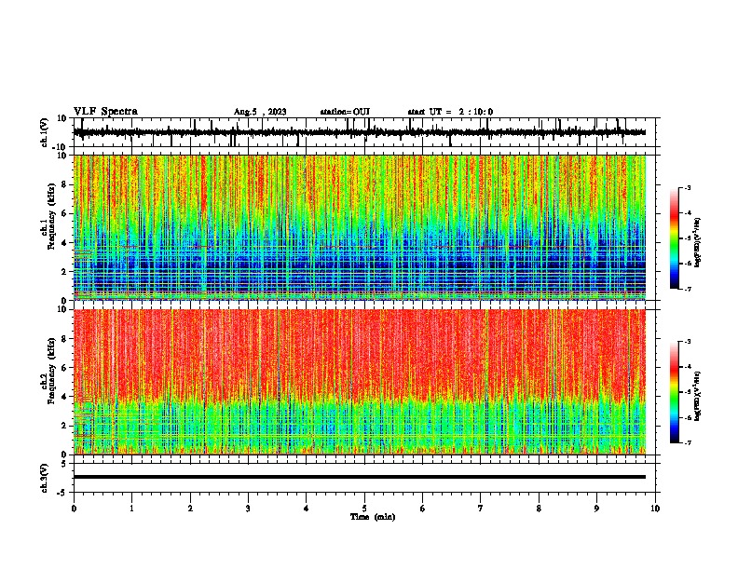Click the log(PSD) label beside the ch.2 colorbar

pyautogui.click(x=697, y=396)
